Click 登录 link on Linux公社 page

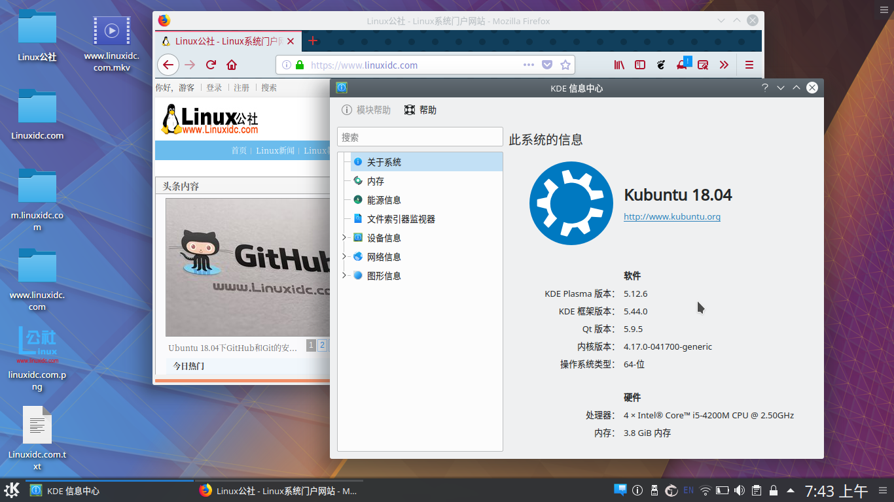coord(214,88)
